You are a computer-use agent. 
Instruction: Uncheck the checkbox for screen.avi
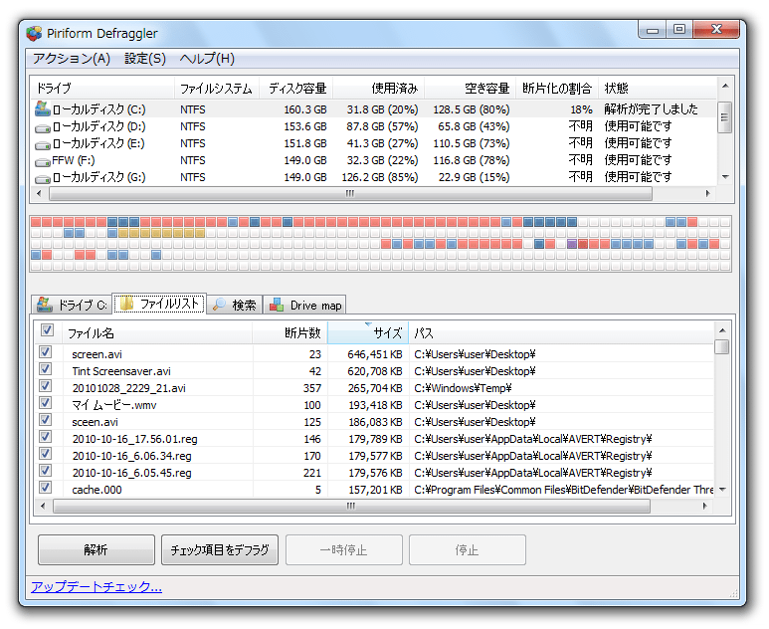click(x=45, y=352)
